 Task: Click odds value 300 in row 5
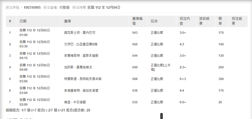[x=221, y=79]
